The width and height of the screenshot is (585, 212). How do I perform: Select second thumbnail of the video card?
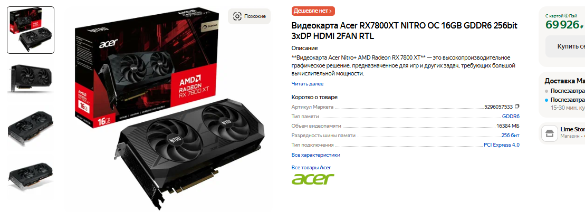click(31, 79)
